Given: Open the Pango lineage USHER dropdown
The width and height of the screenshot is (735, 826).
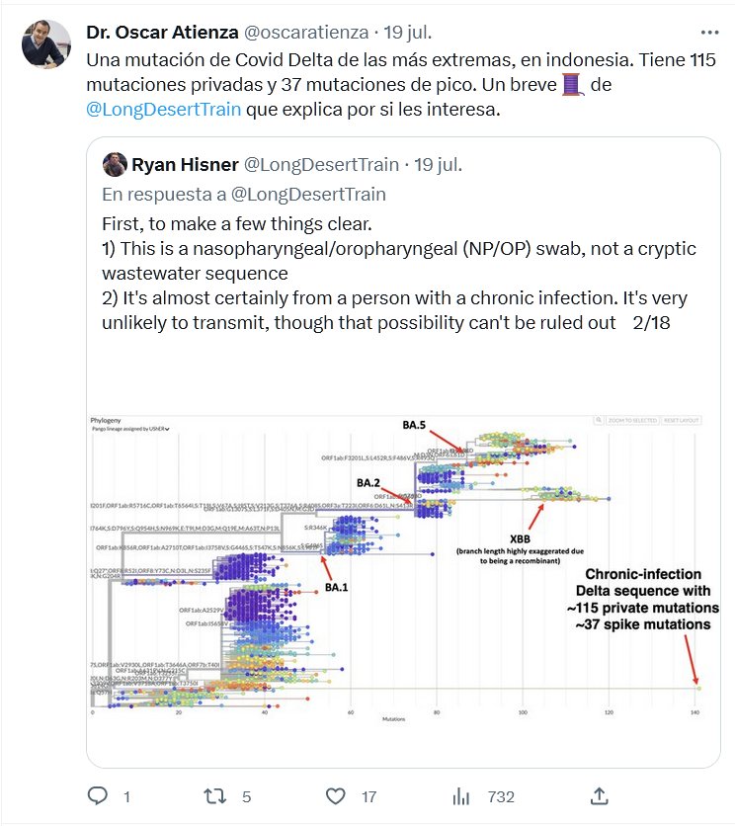Looking at the screenshot, I should tap(131, 429).
